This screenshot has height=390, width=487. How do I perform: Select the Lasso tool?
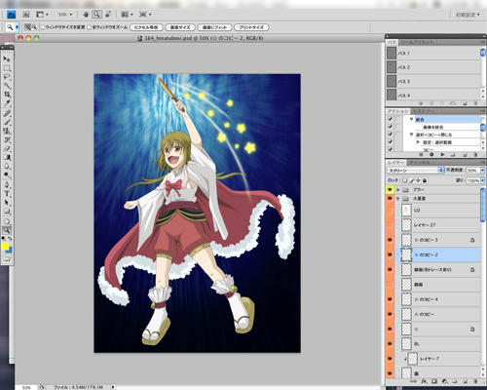[7, 77]
